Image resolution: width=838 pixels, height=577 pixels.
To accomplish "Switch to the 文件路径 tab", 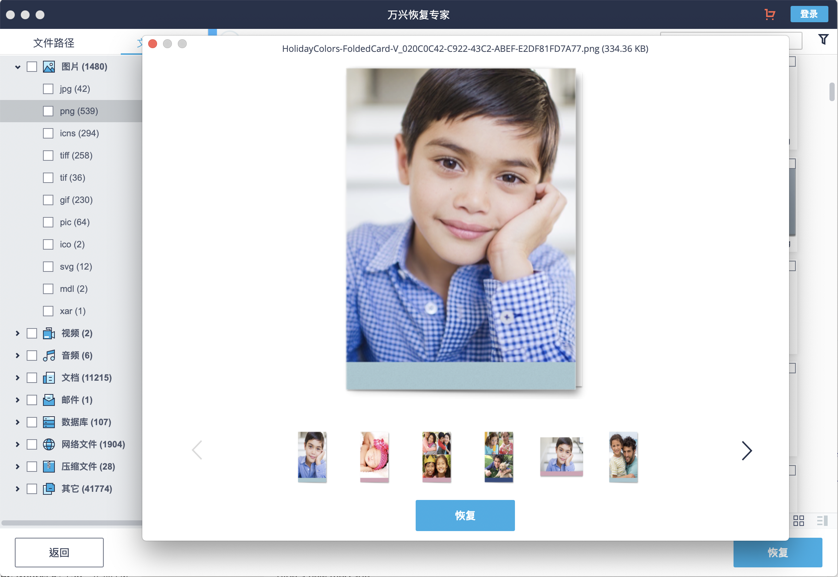I will pyautogui.click(x=53, y=43).
